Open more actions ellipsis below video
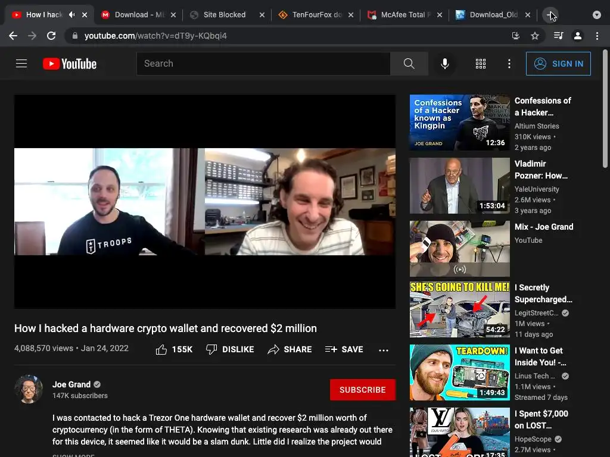Image resolution: width=610 pixels, height=457 pixels. [x=384, y=350]
